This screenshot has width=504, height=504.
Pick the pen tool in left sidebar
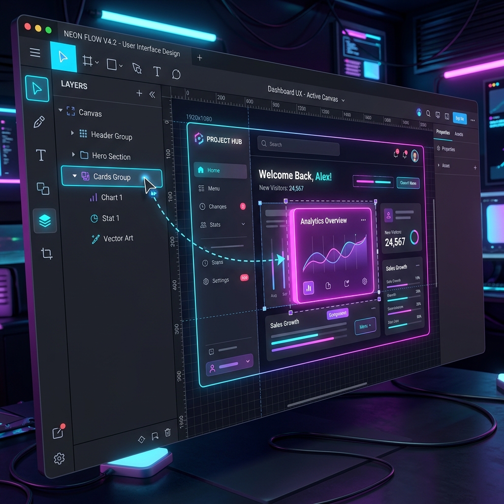pos(39,122)
